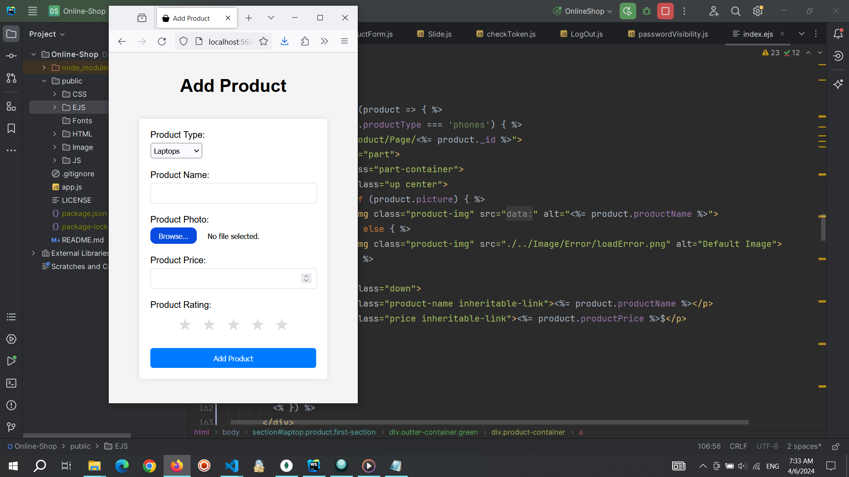Open Firefox downloads panel
This screenshot has width=849, height=477.
285,42
